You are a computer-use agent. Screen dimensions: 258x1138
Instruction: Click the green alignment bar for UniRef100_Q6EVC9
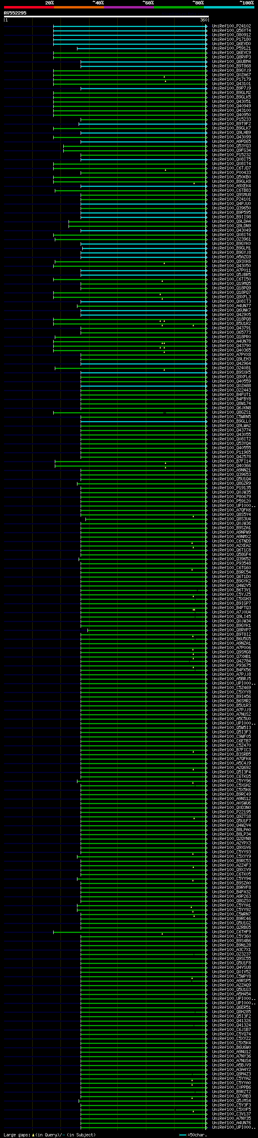tap(130, 52)
